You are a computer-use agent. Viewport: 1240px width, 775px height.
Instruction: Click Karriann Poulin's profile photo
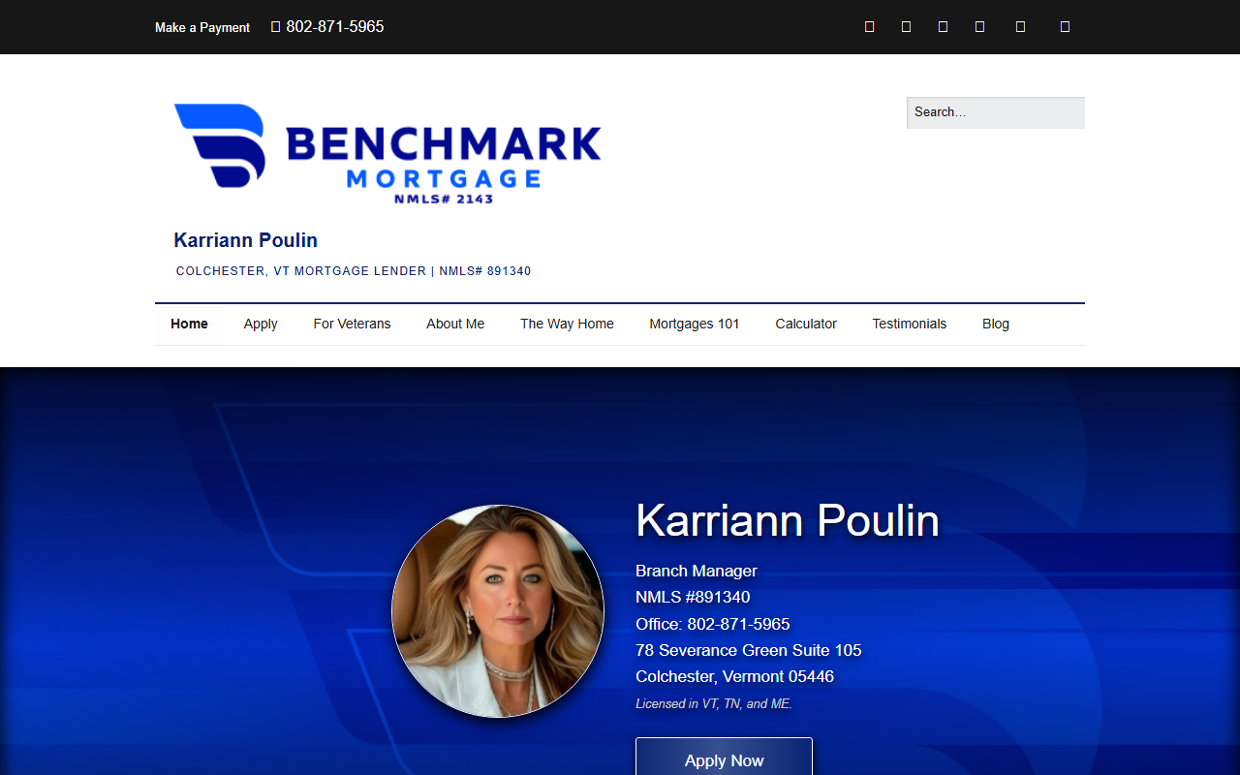[498, 611]
